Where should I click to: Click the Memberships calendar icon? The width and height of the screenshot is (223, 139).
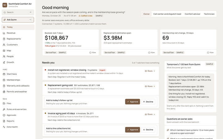tap(4, 80)
